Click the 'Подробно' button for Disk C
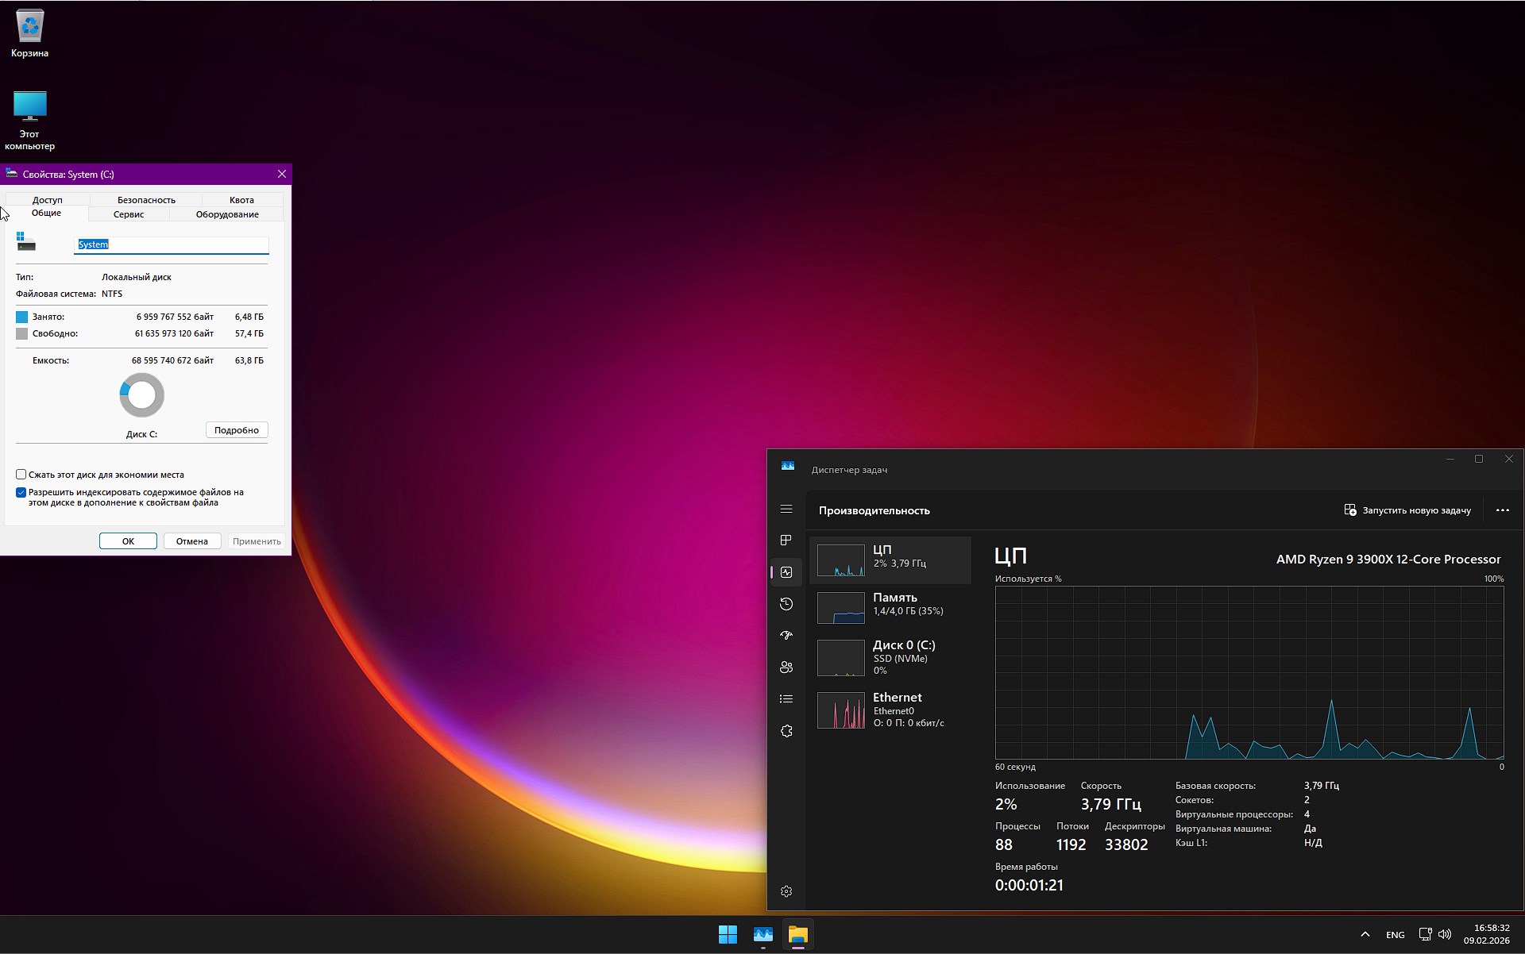The height and width of the screenshot is (954, 1525). point(236,429)
